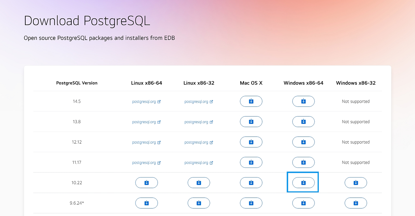Click the Windows x86-64 column header
The image size is (415, 216).
point(303,83)
